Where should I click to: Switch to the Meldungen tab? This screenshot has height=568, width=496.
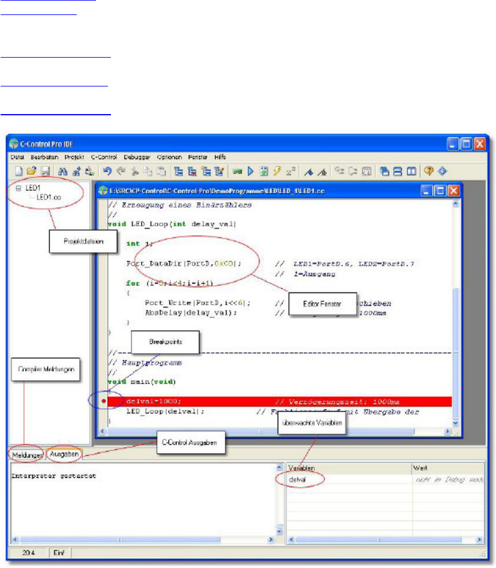pyautogui.click(x=27, y=455)
